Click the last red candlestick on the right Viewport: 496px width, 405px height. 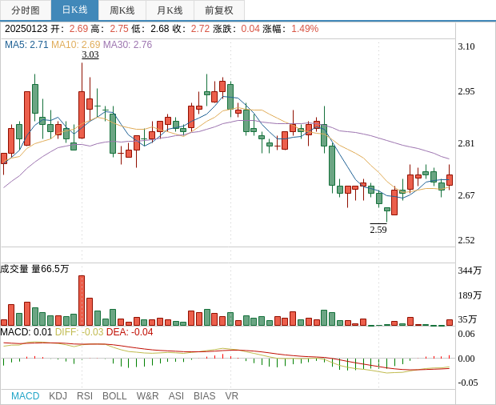pyautogui.click(x=449, y=180)
